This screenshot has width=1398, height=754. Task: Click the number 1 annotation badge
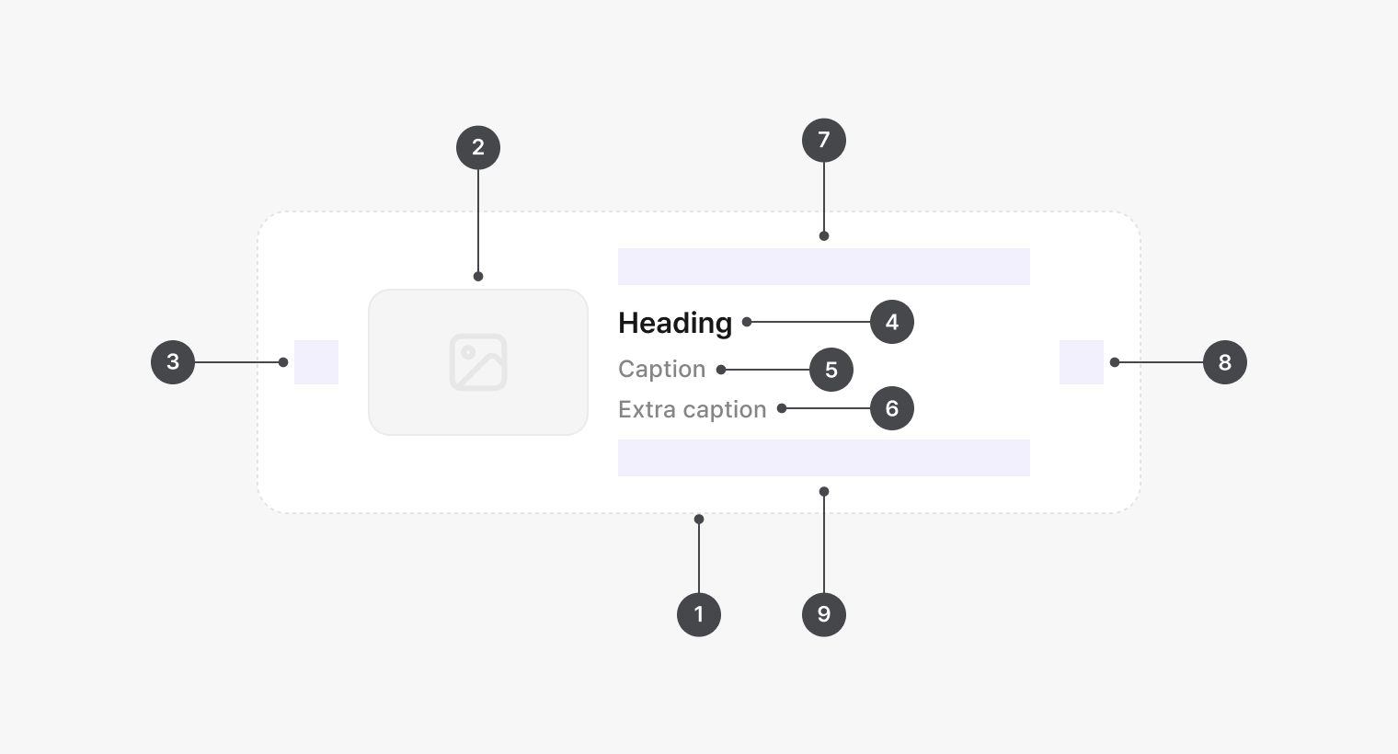coord(699,614)
